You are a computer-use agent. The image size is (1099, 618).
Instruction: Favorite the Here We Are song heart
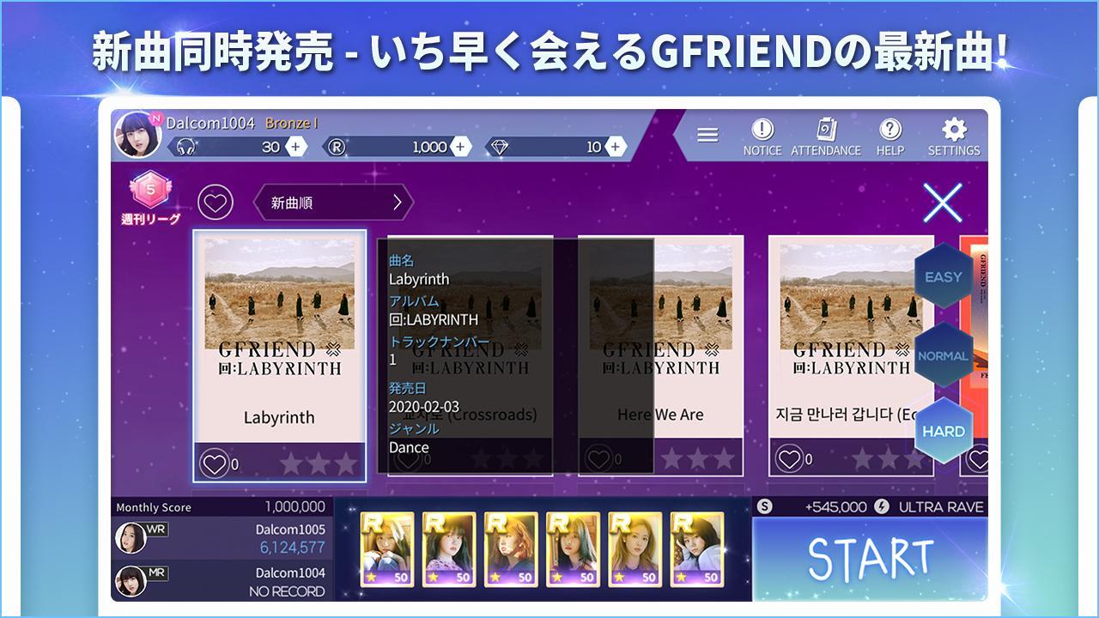click(x=598, y=458)
